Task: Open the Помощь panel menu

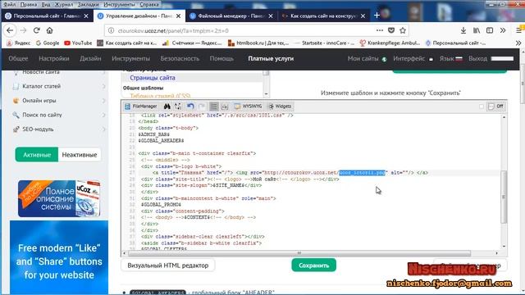Action: 221,58
